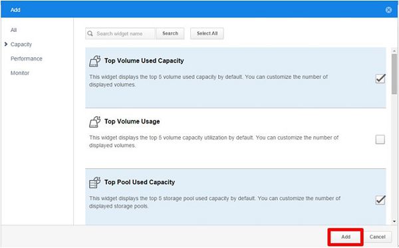Select the Capacity category
Viewport: 399px width, 248px height.
click(x=21, y=45)
